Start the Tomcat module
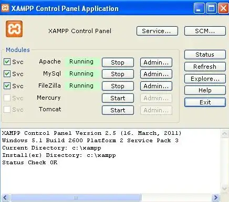 pyautogui.click(x=118, y=110)
